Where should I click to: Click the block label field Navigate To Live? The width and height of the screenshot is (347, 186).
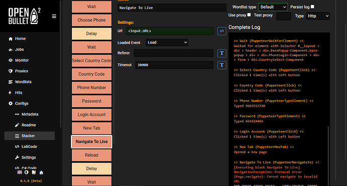[171, 8]
